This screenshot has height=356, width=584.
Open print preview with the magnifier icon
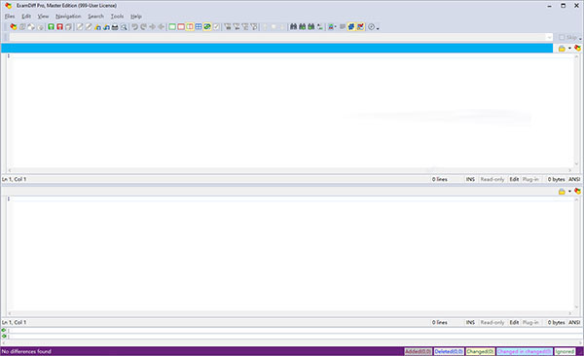pyautogui.click(x=124, y=27)
